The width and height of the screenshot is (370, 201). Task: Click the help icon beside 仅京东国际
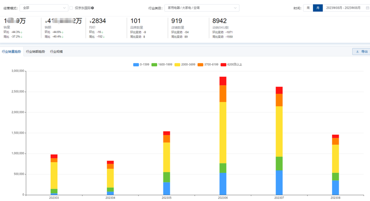(92, 8)
